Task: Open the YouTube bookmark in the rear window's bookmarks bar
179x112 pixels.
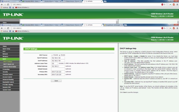Action: 22,8
